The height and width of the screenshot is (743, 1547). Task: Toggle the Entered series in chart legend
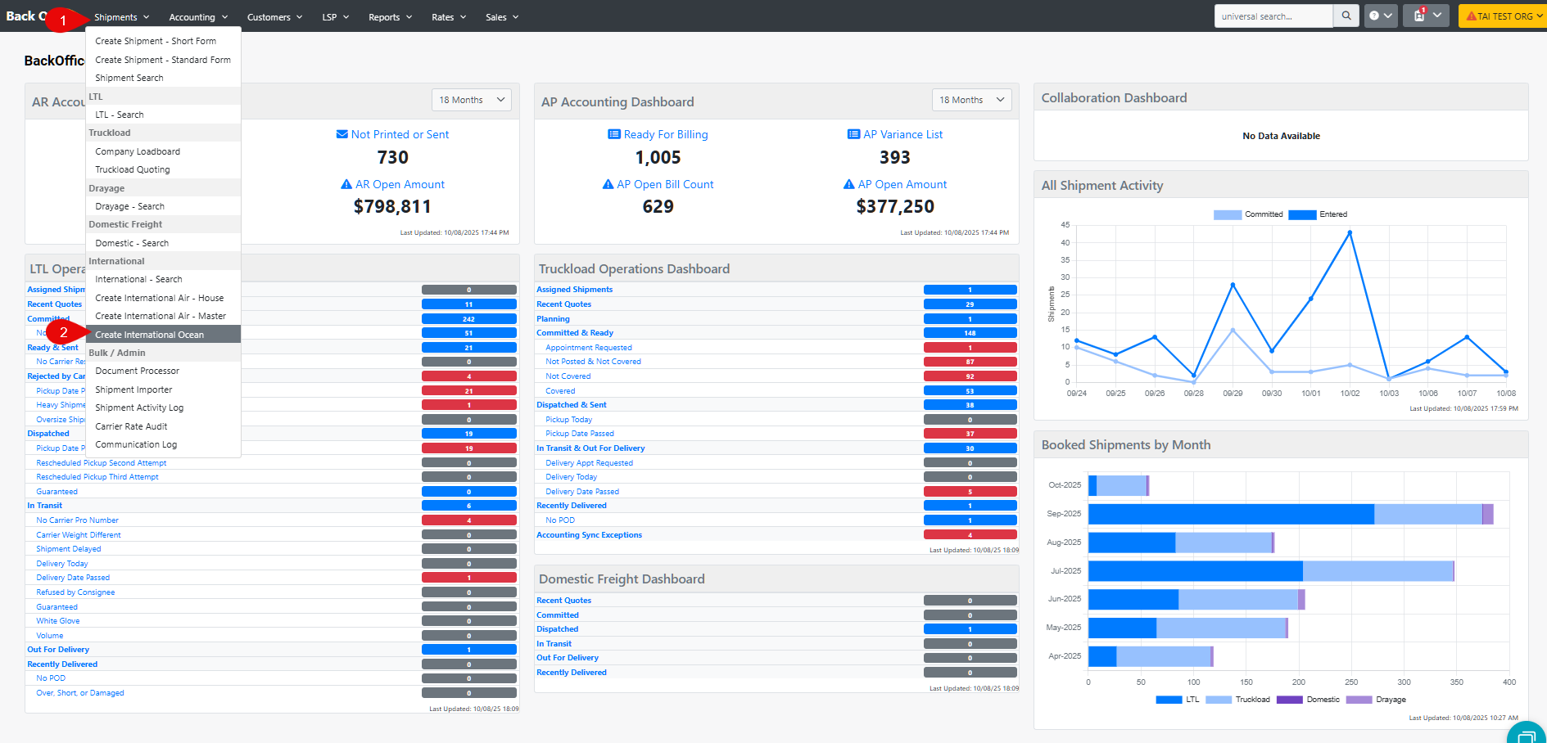(x=1302, y=214)
